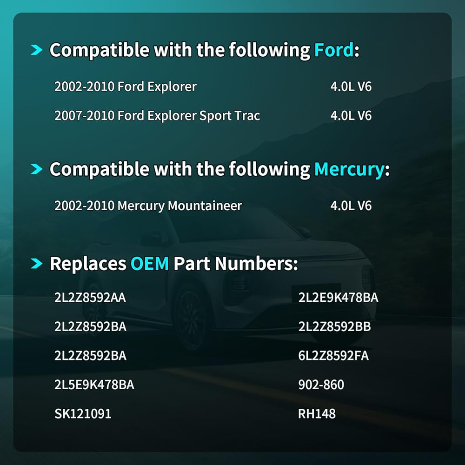Click part number 2L2Z8592BB
Image resolution: width=465 pixels, height=465 pixels.
coord(334,326)
